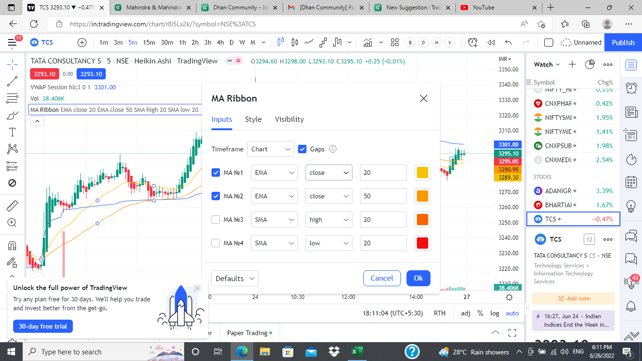This screenshot has height=361, width=642.
Task: Click the Measure ruler tool
Action: 12,205
